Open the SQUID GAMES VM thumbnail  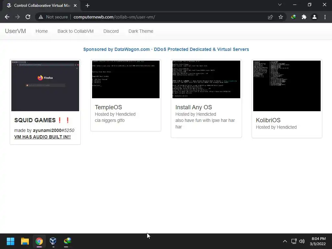(45, 86)
